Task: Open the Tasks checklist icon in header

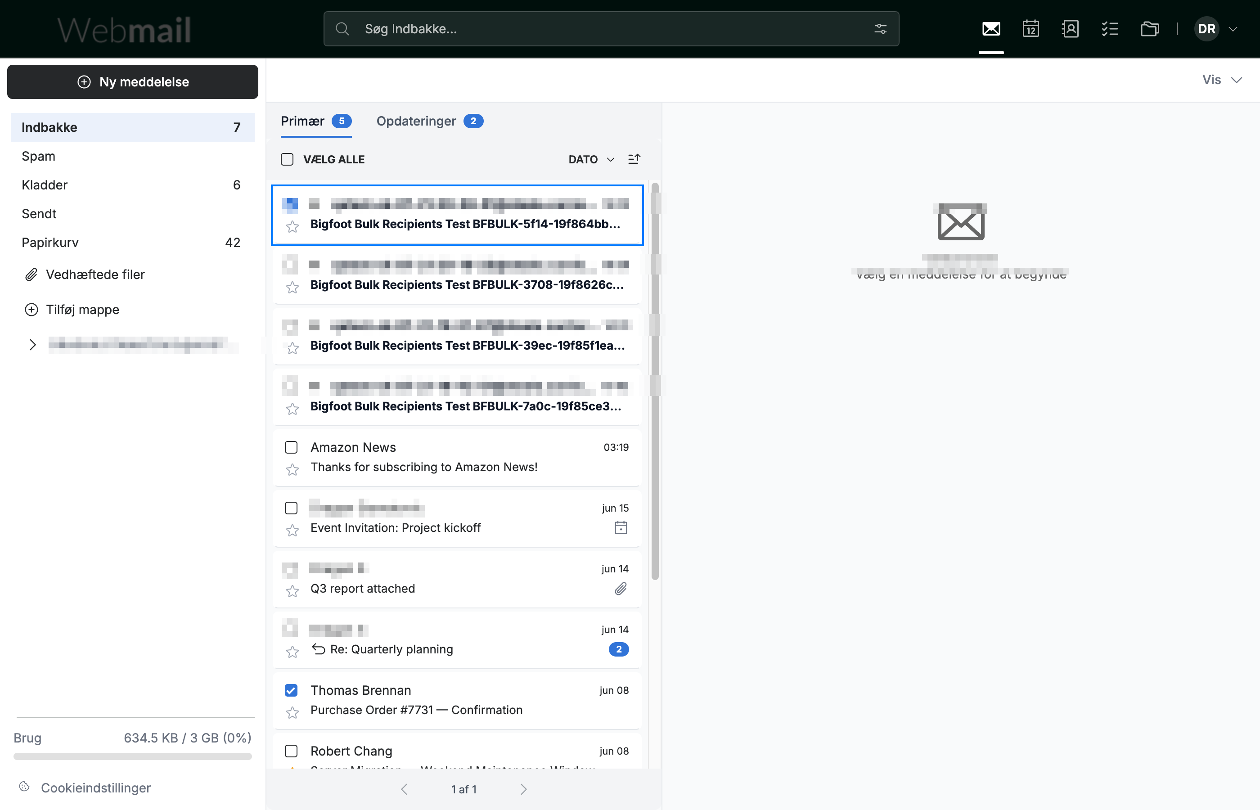Action: pos(1110,29)
